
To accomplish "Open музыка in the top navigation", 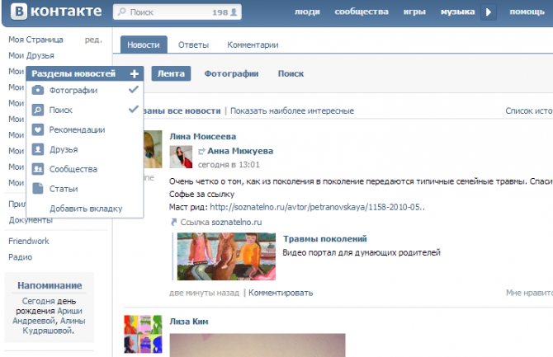I will click(x=457, y=12).
